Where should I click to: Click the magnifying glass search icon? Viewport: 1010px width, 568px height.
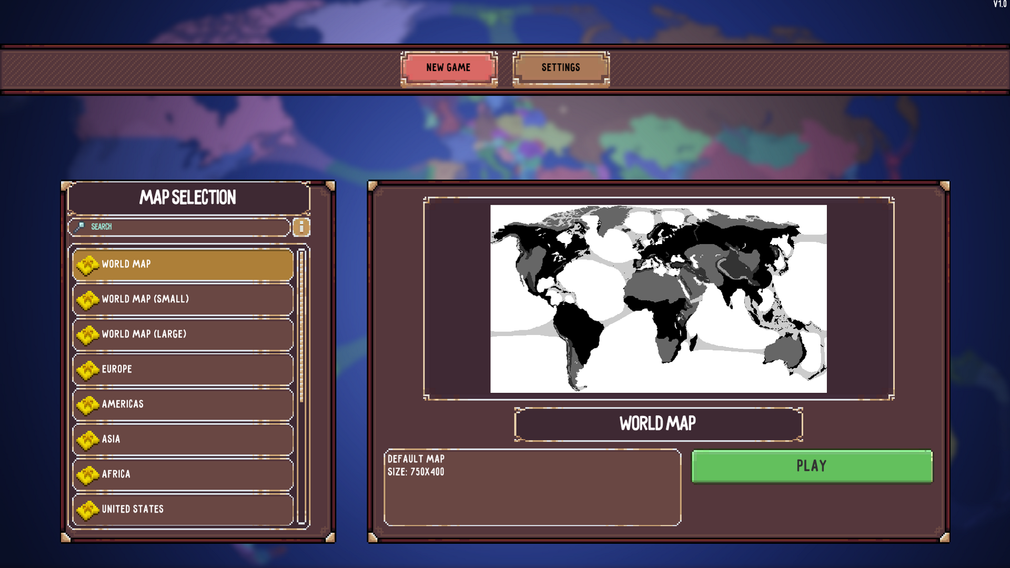tap(80, 227)
